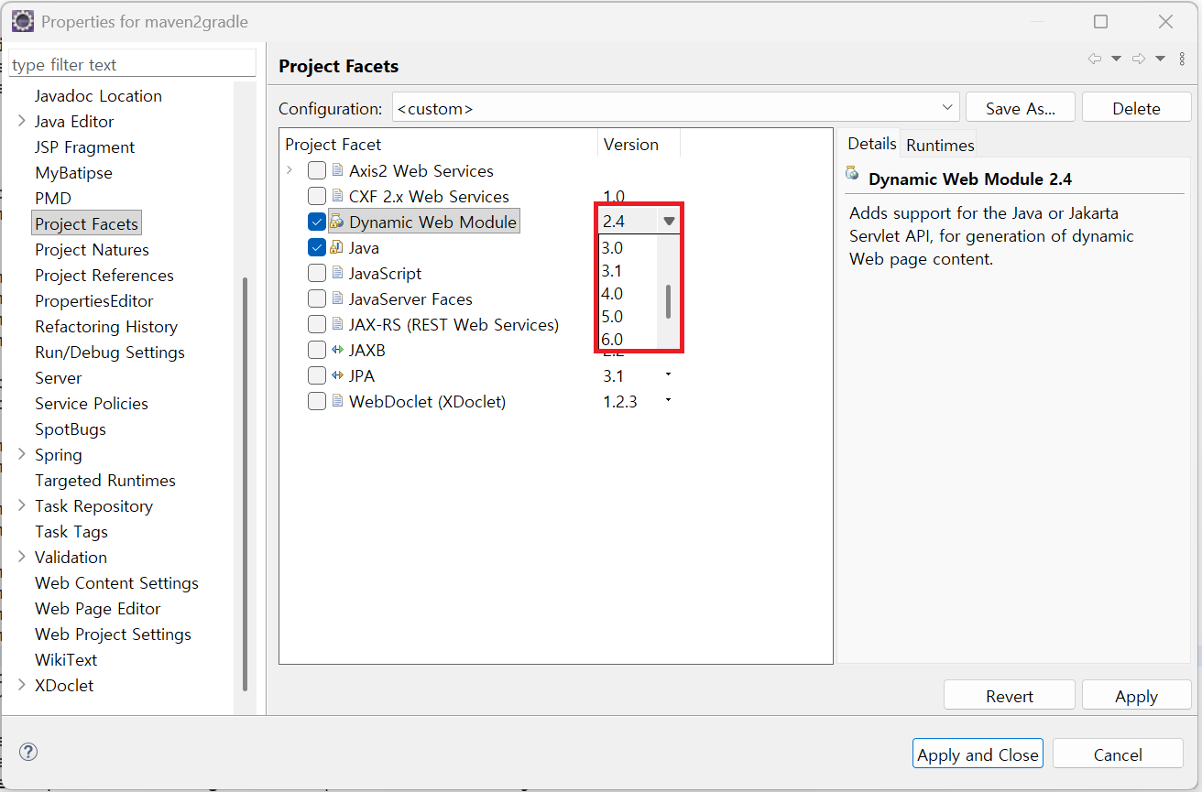Viewport: 1202px width, 792px height.
Task: Enable the JavaScript facet checkbox
Action: [x=317, y=273]
